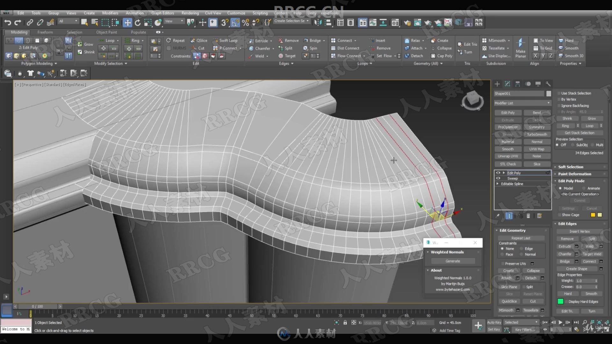Select the Scripting menu item

coord(260,13)
